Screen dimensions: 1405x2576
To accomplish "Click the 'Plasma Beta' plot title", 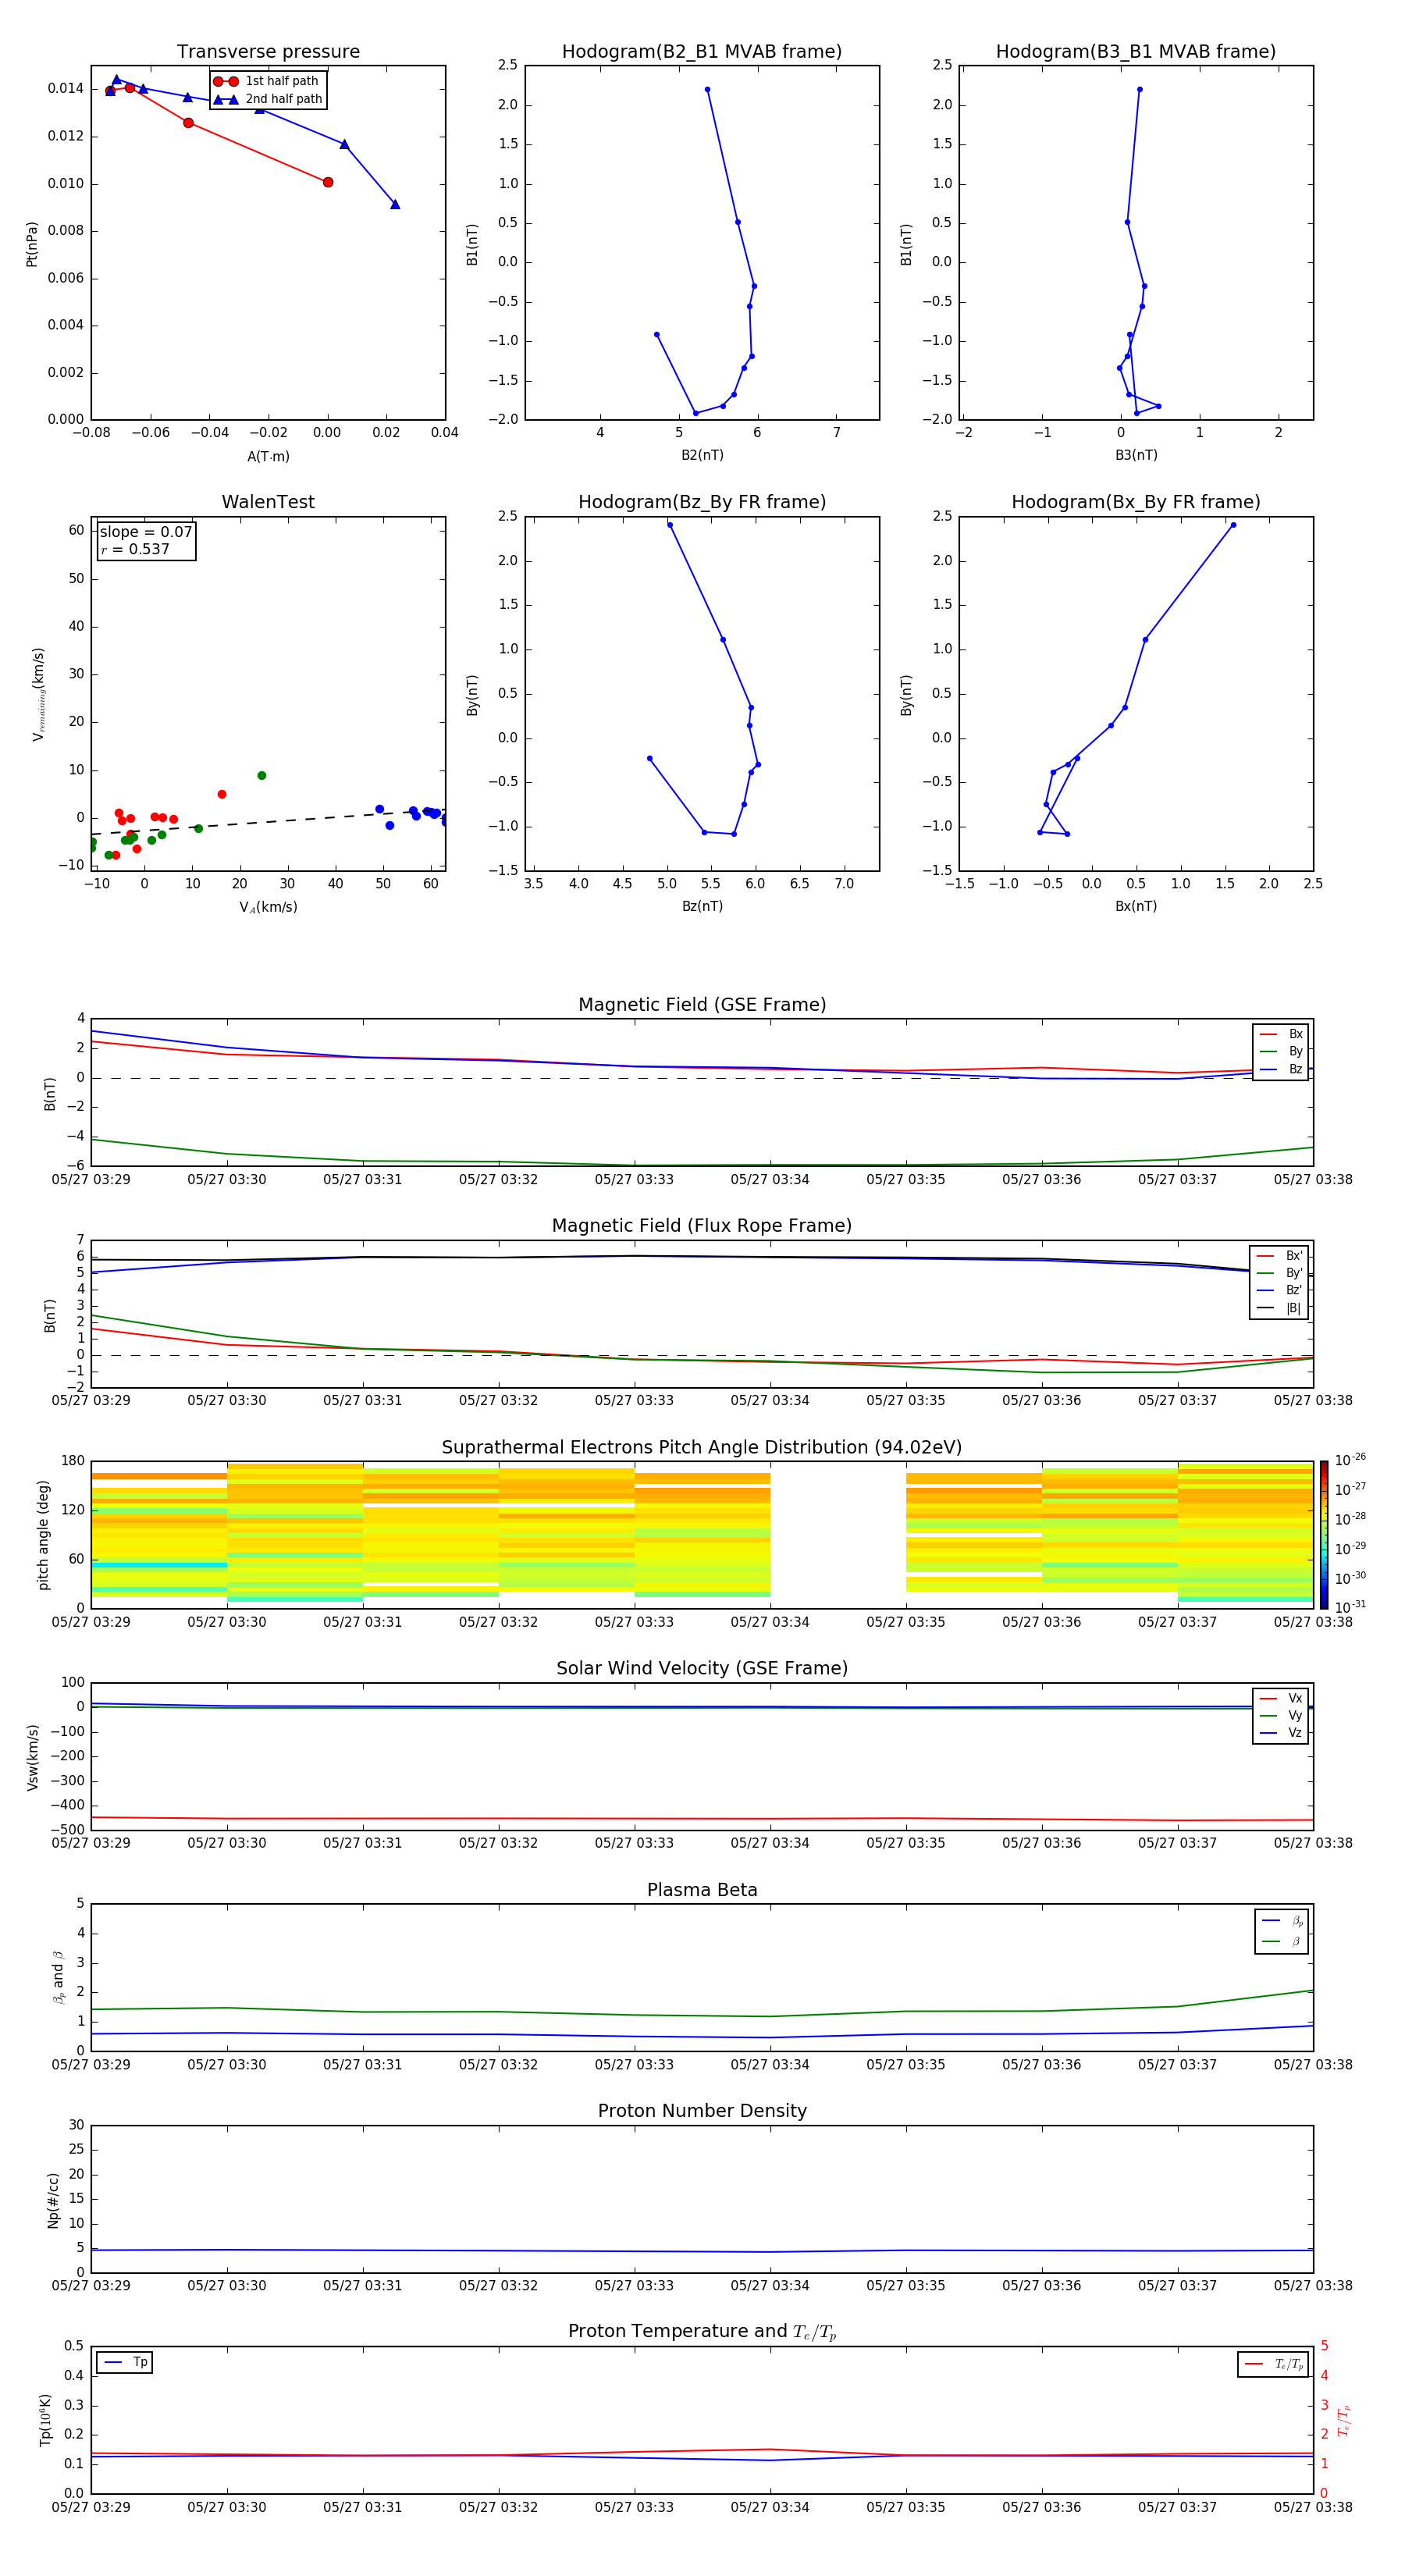I will (x=702, y=1891).
